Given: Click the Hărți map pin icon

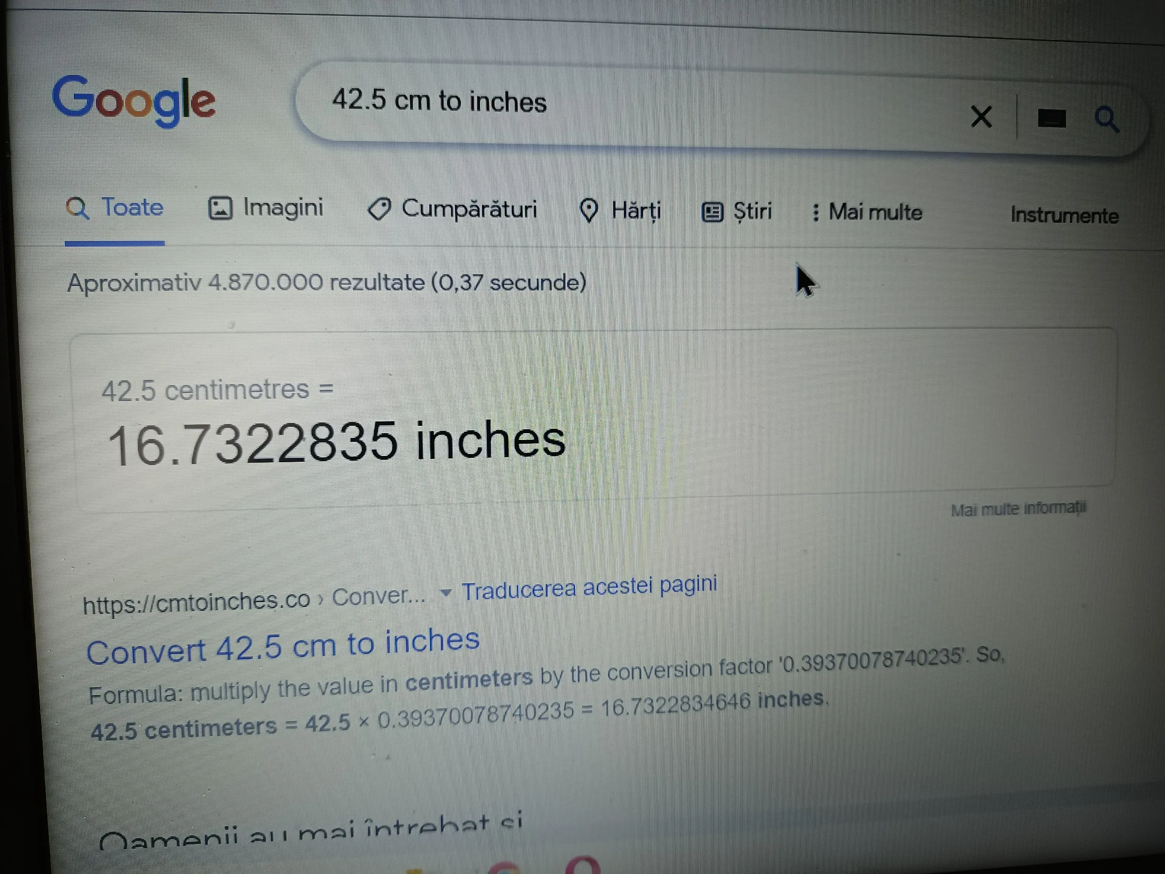Looking at the screenshot, I should point(589,211).
